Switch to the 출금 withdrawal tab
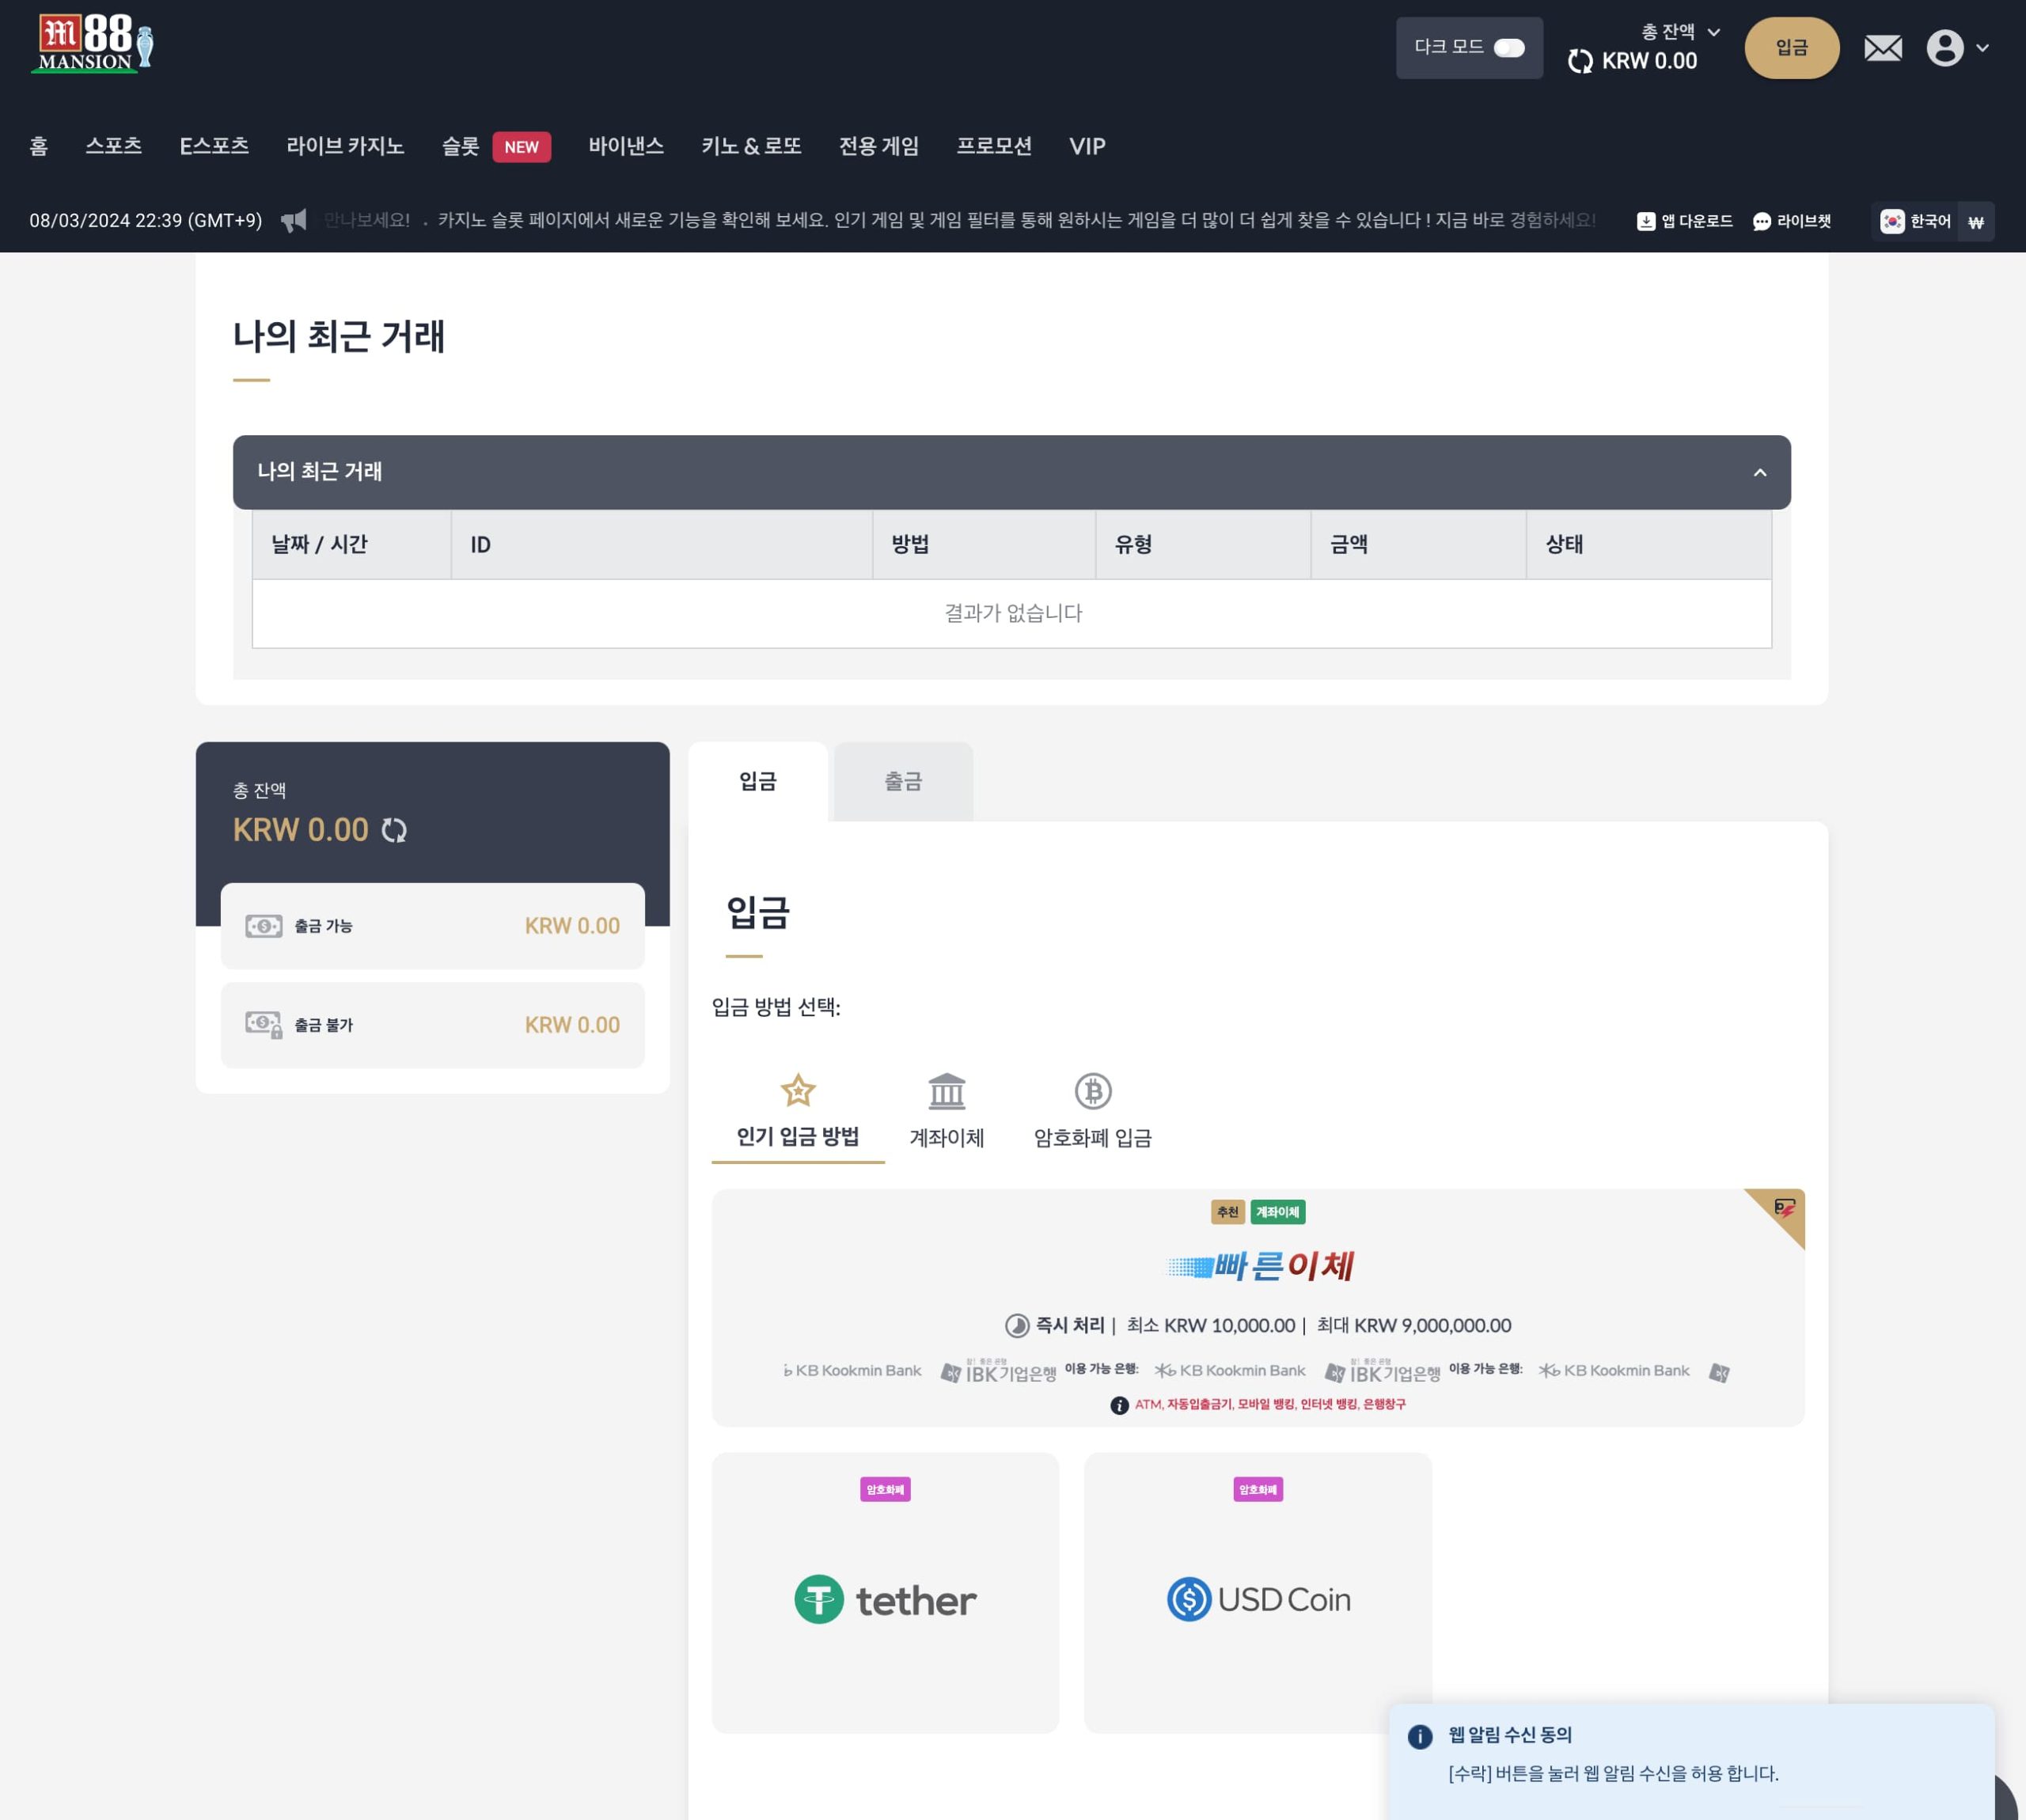 coord(902,782)
